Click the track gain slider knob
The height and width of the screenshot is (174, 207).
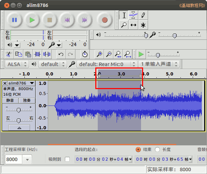coord(19,110)
